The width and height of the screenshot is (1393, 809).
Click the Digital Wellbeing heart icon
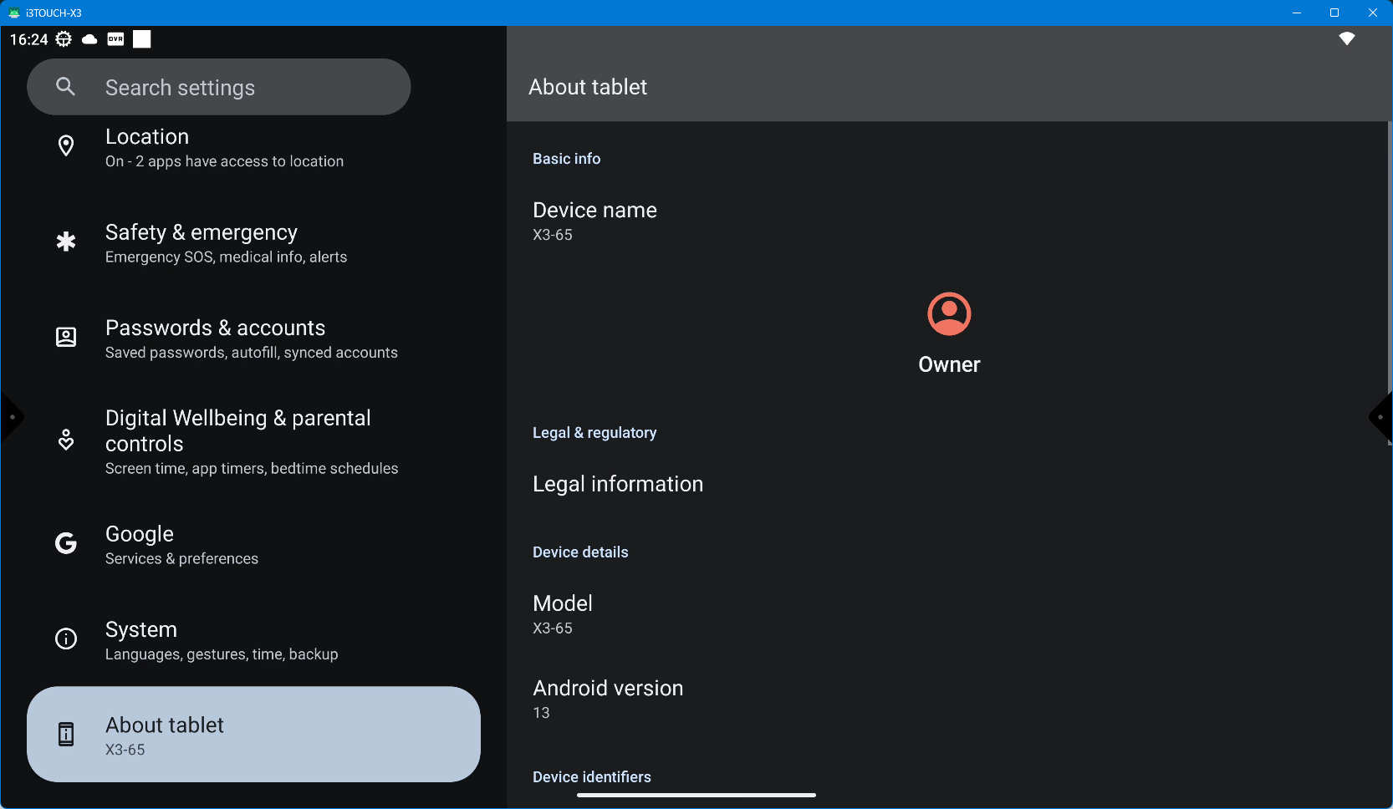[65, 440]
